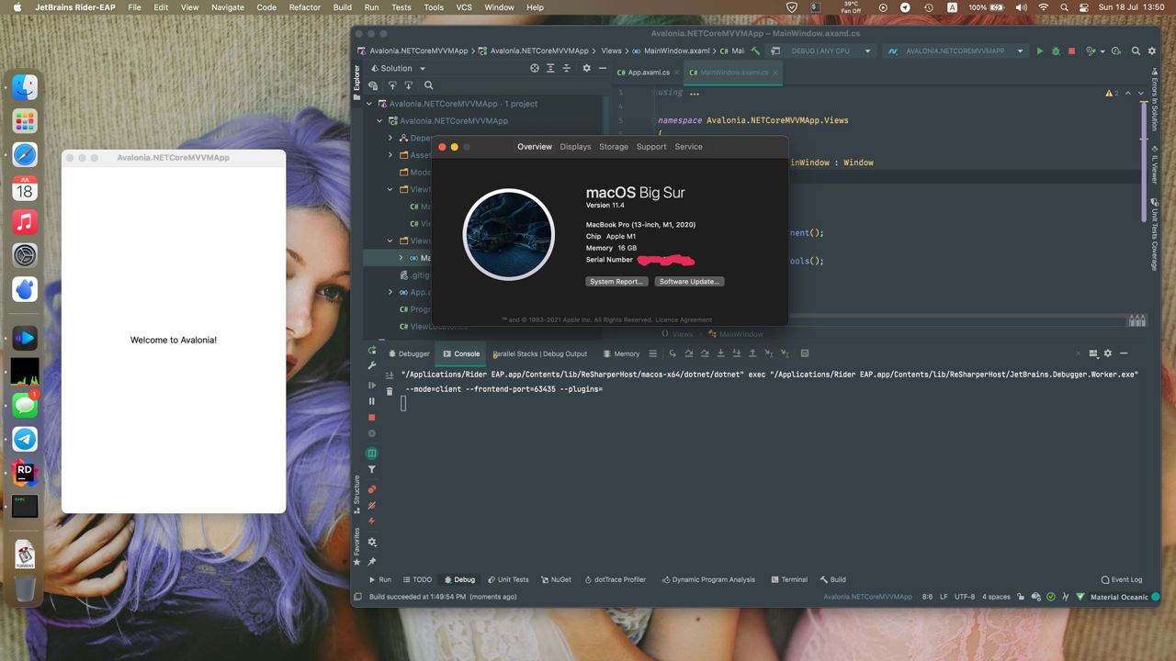Open AVALONIA.NETCOREMVVMAPP run configuration dropdown

click(x=956, y=51)
